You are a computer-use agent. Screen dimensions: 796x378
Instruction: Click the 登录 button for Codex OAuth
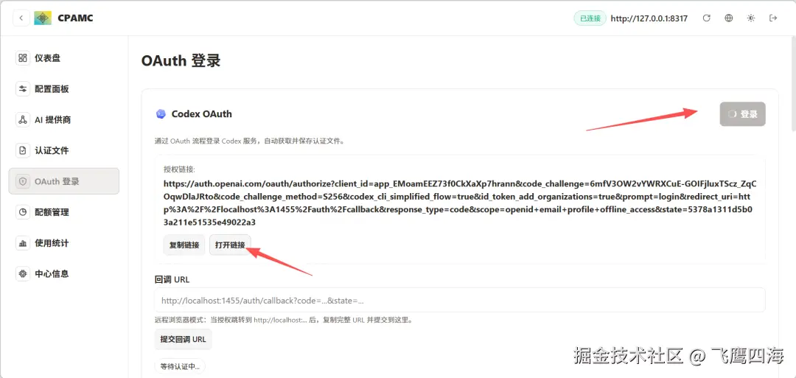pyautogui.click(x=742, y=114)
